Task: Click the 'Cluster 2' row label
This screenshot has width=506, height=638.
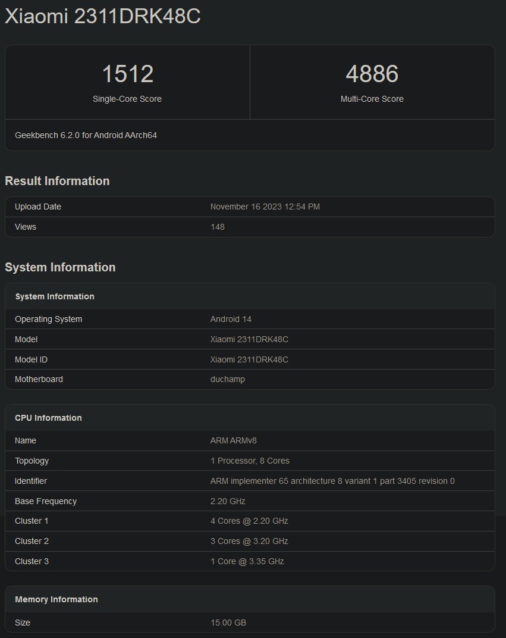Action: point(32,541)
